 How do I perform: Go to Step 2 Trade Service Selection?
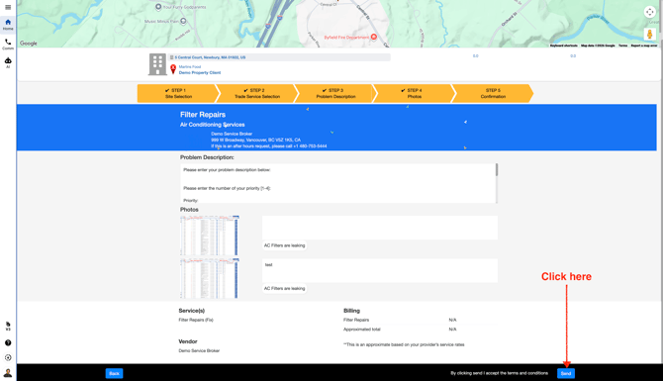[x=256, y=93]
